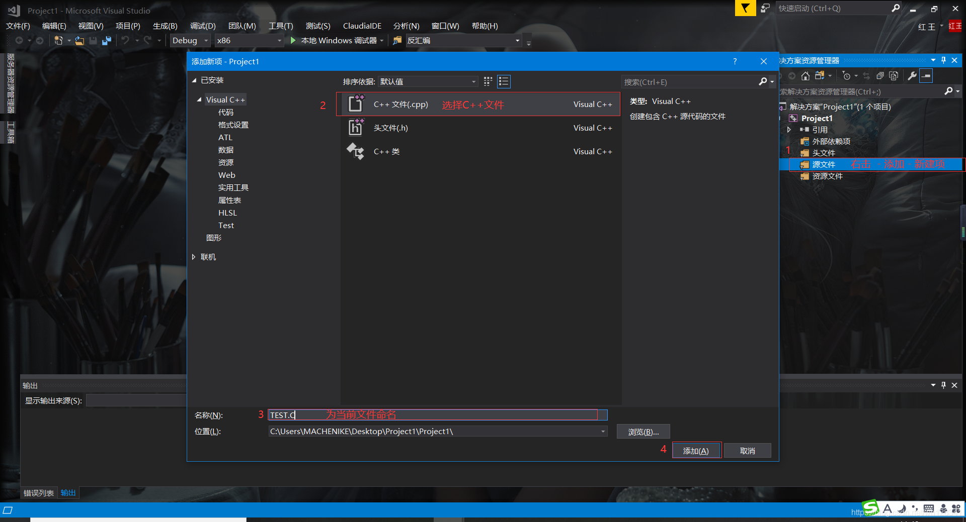966x522 pixels.
Task: Click the 取消 button
Action: click(x=748, y=451)
